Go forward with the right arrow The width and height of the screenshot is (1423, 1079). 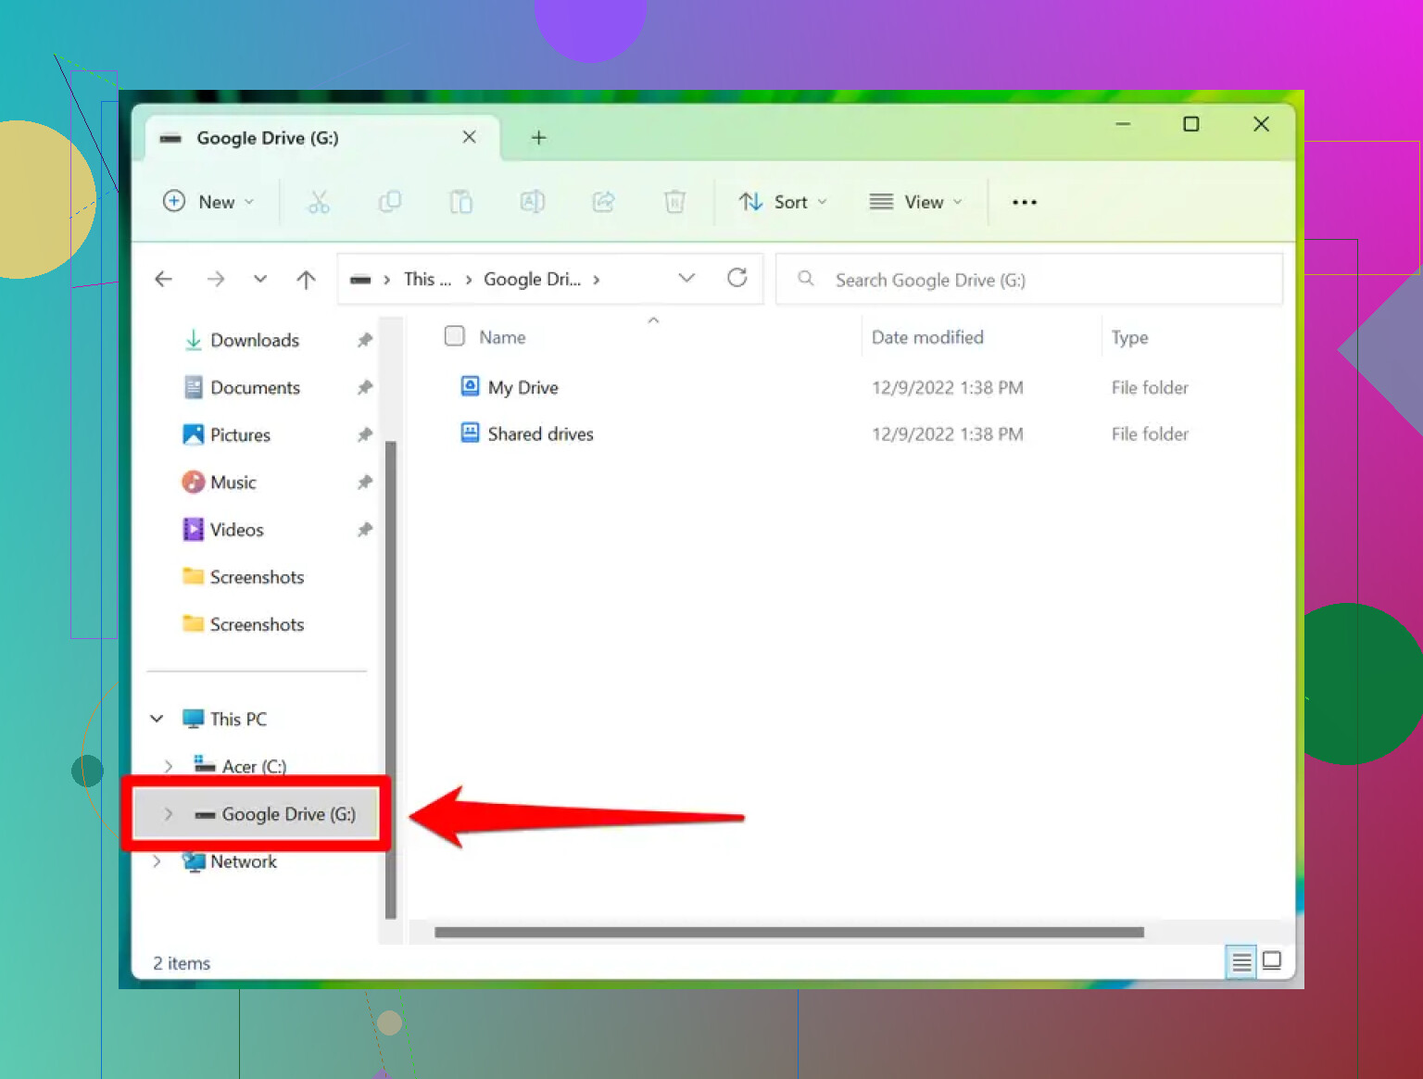(216, 279)
